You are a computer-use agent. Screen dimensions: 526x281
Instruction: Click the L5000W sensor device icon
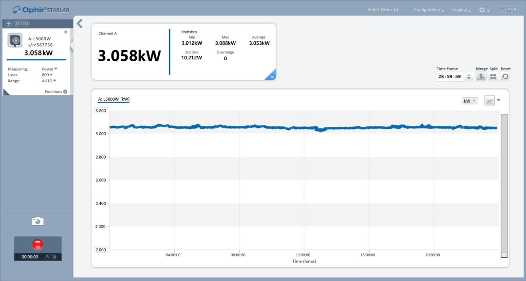pyautogui.click(x=15, y=41)
